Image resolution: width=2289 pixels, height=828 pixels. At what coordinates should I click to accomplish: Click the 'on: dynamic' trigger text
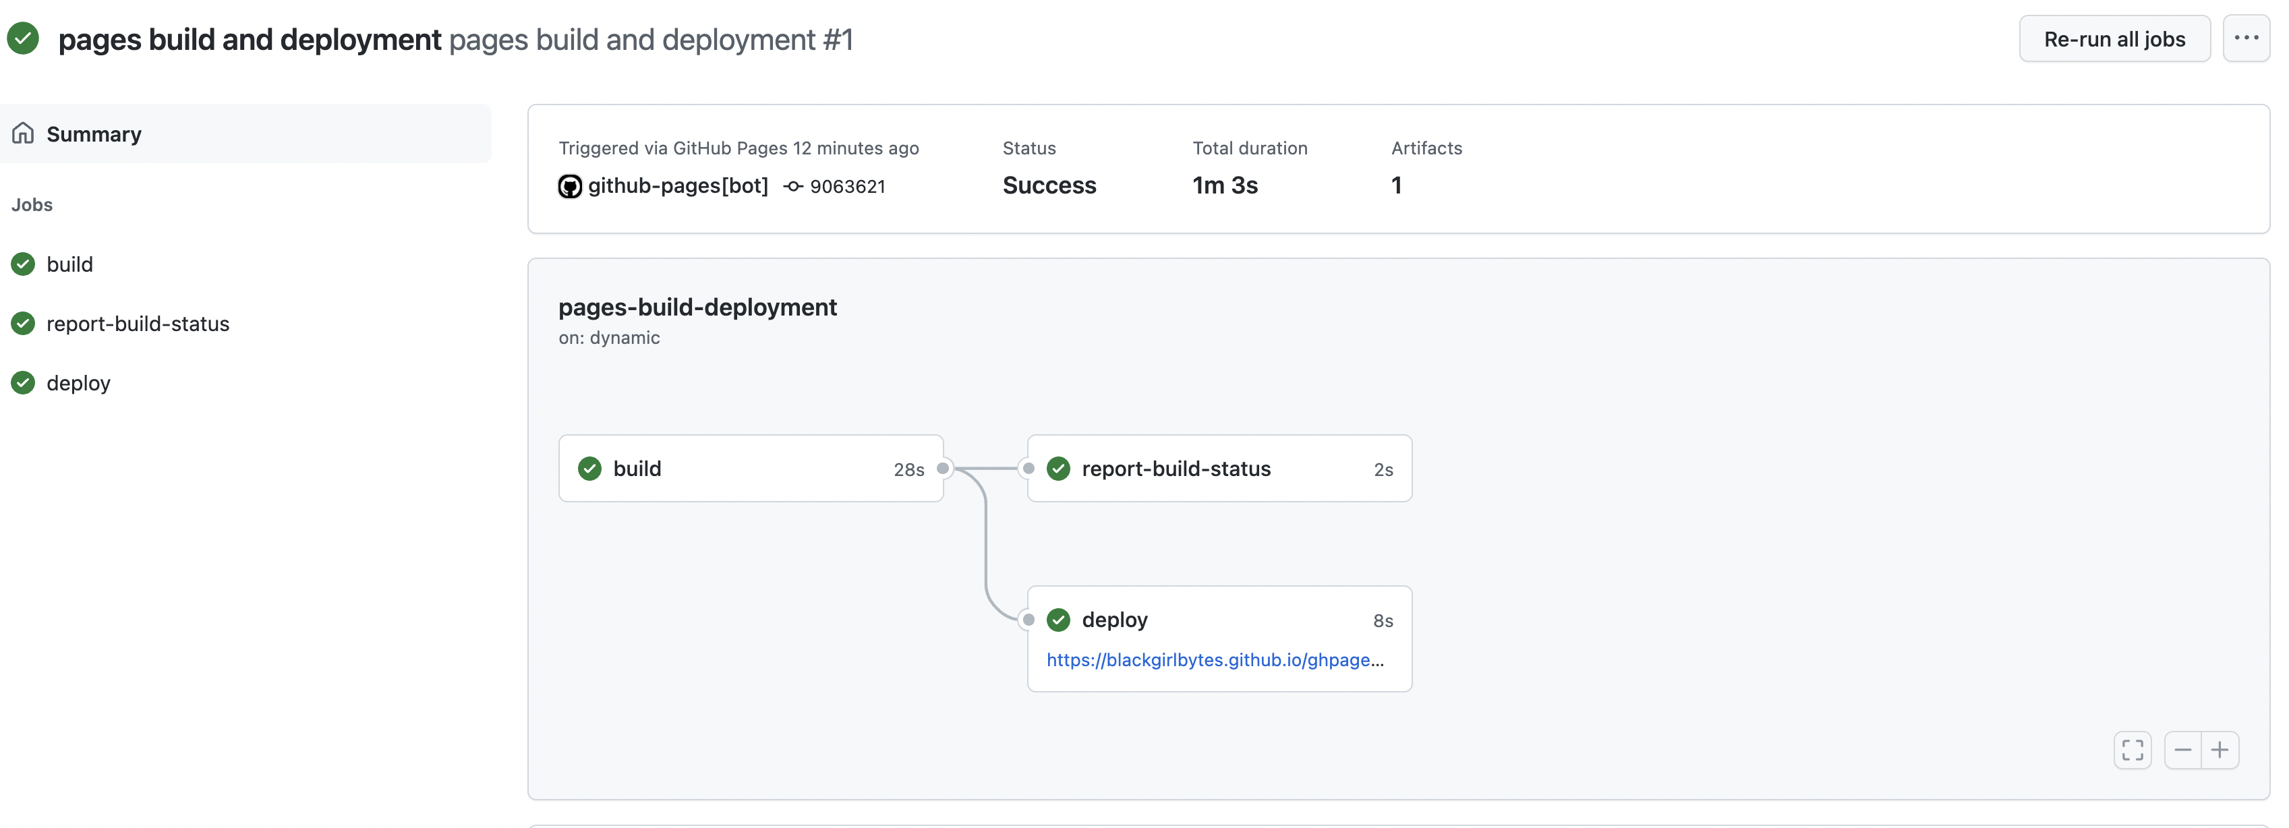pyautogui.click(x=609, y=338)
